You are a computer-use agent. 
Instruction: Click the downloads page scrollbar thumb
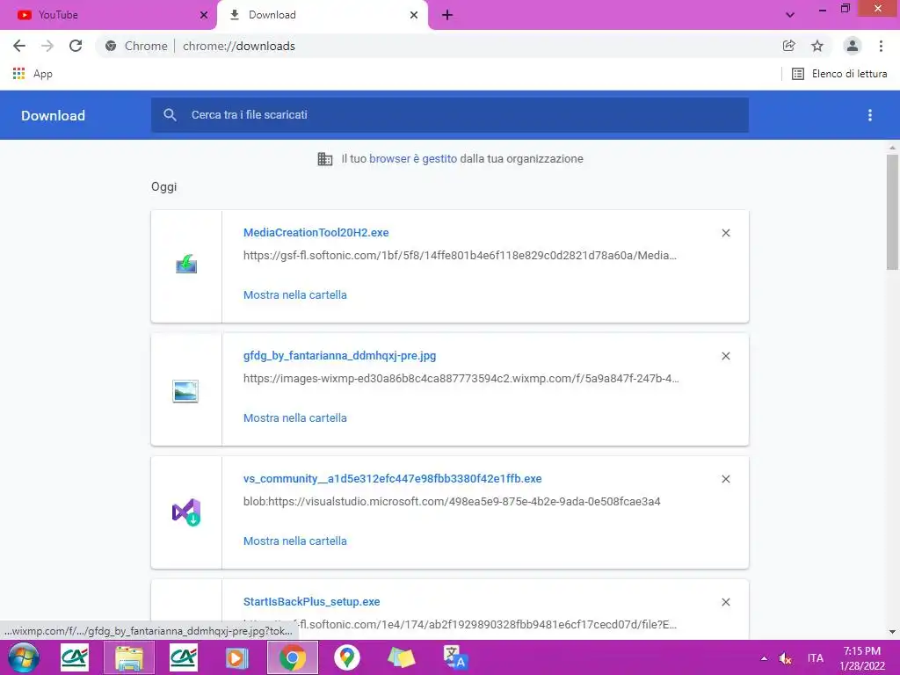(x=892, y=211)
